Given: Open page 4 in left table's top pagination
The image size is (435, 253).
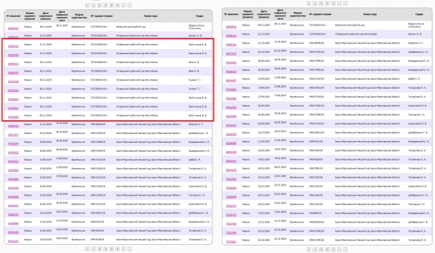Looking at the screenshot, I should coord(117,4).
